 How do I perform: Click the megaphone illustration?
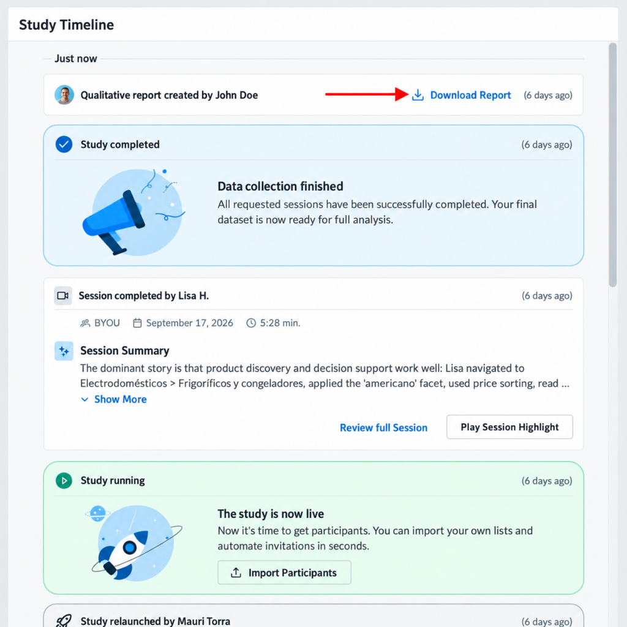[x=133, y=212]
